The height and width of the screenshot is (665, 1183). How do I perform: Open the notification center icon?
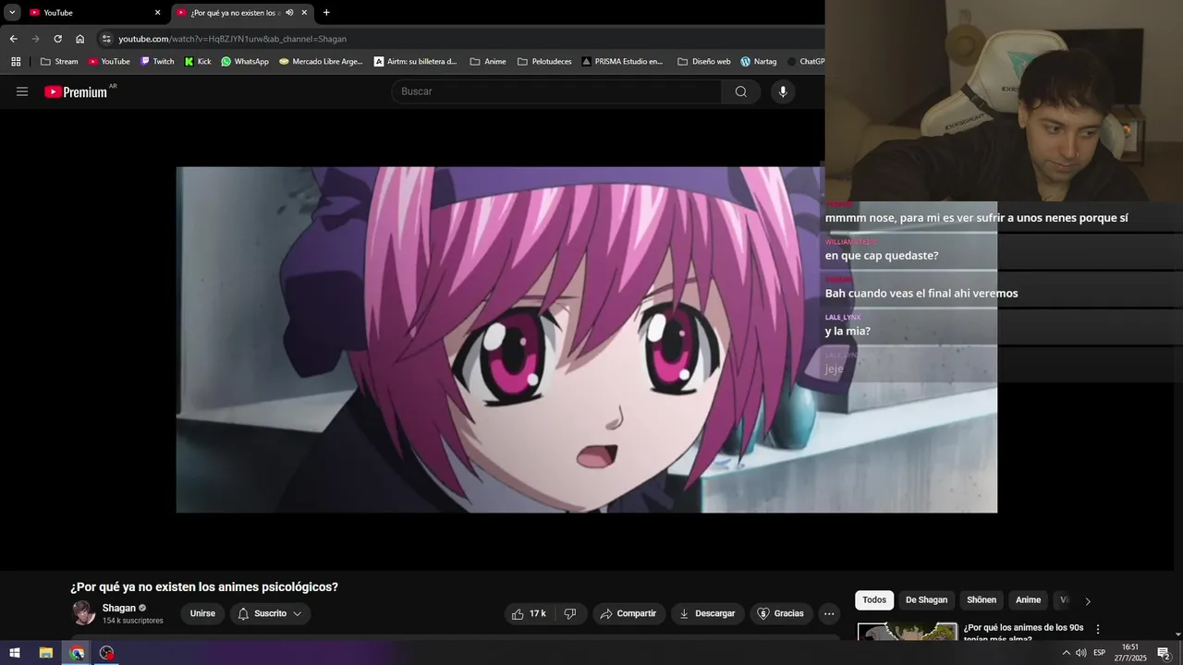pyautogui.click(x=1164, y=653)
